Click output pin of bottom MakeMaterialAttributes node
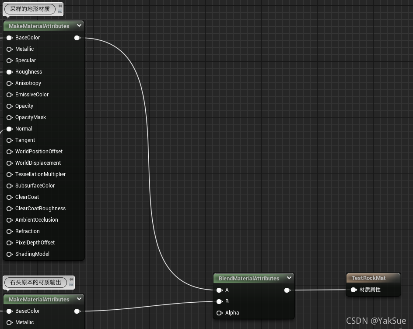413x329 pixels. point(77,311)
